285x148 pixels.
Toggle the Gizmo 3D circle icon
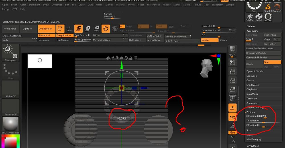[x=106, y=29]
